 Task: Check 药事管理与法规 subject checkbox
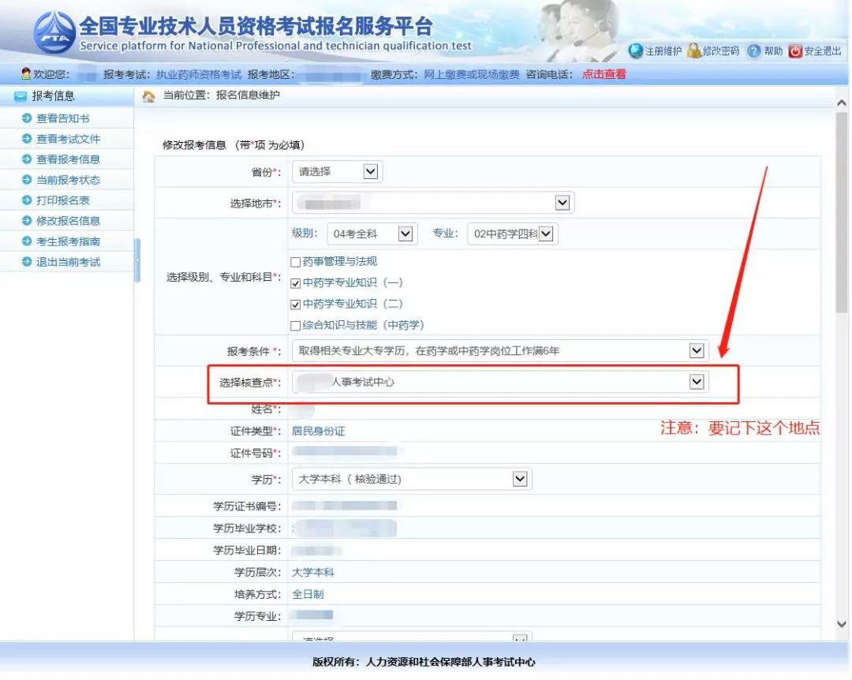[296, 262]
